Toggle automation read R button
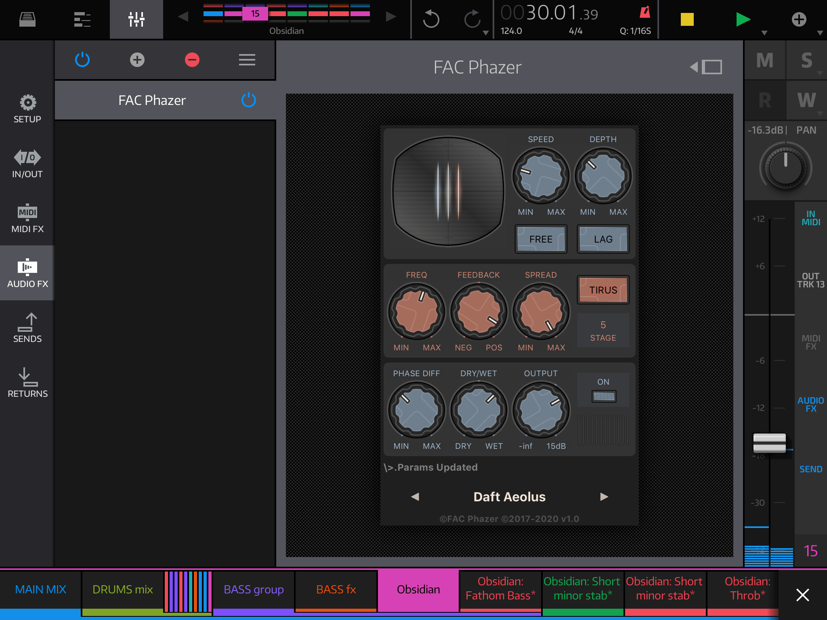Screen dimensions: 827x620 [764, 100]
